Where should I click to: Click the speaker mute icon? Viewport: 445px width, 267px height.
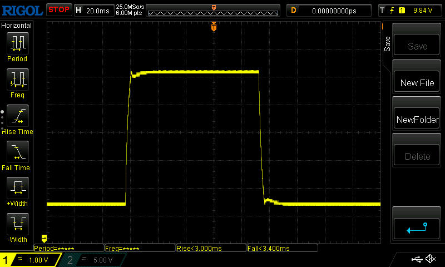click(x=431, y=259)
